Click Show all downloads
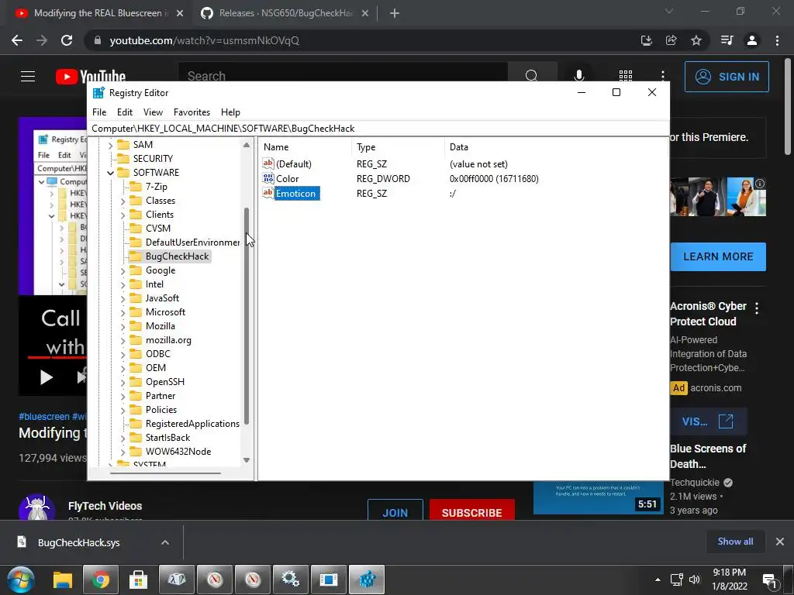This screenshot has width=794, height=595. pos(735,542)
